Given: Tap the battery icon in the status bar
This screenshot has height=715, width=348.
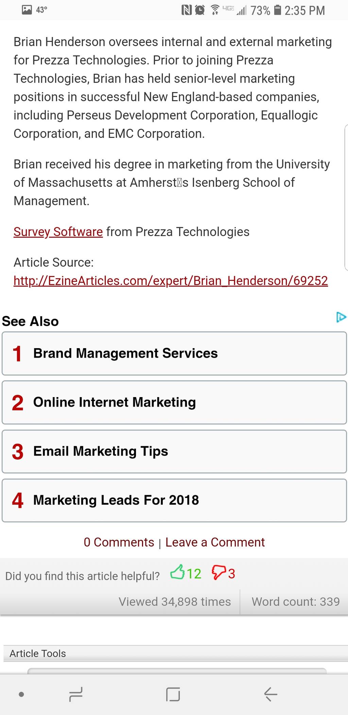Looking at the screenshot, I should pyautogui.click(x=278, y=10).
